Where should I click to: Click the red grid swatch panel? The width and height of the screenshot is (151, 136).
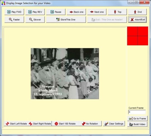(138, 36)
